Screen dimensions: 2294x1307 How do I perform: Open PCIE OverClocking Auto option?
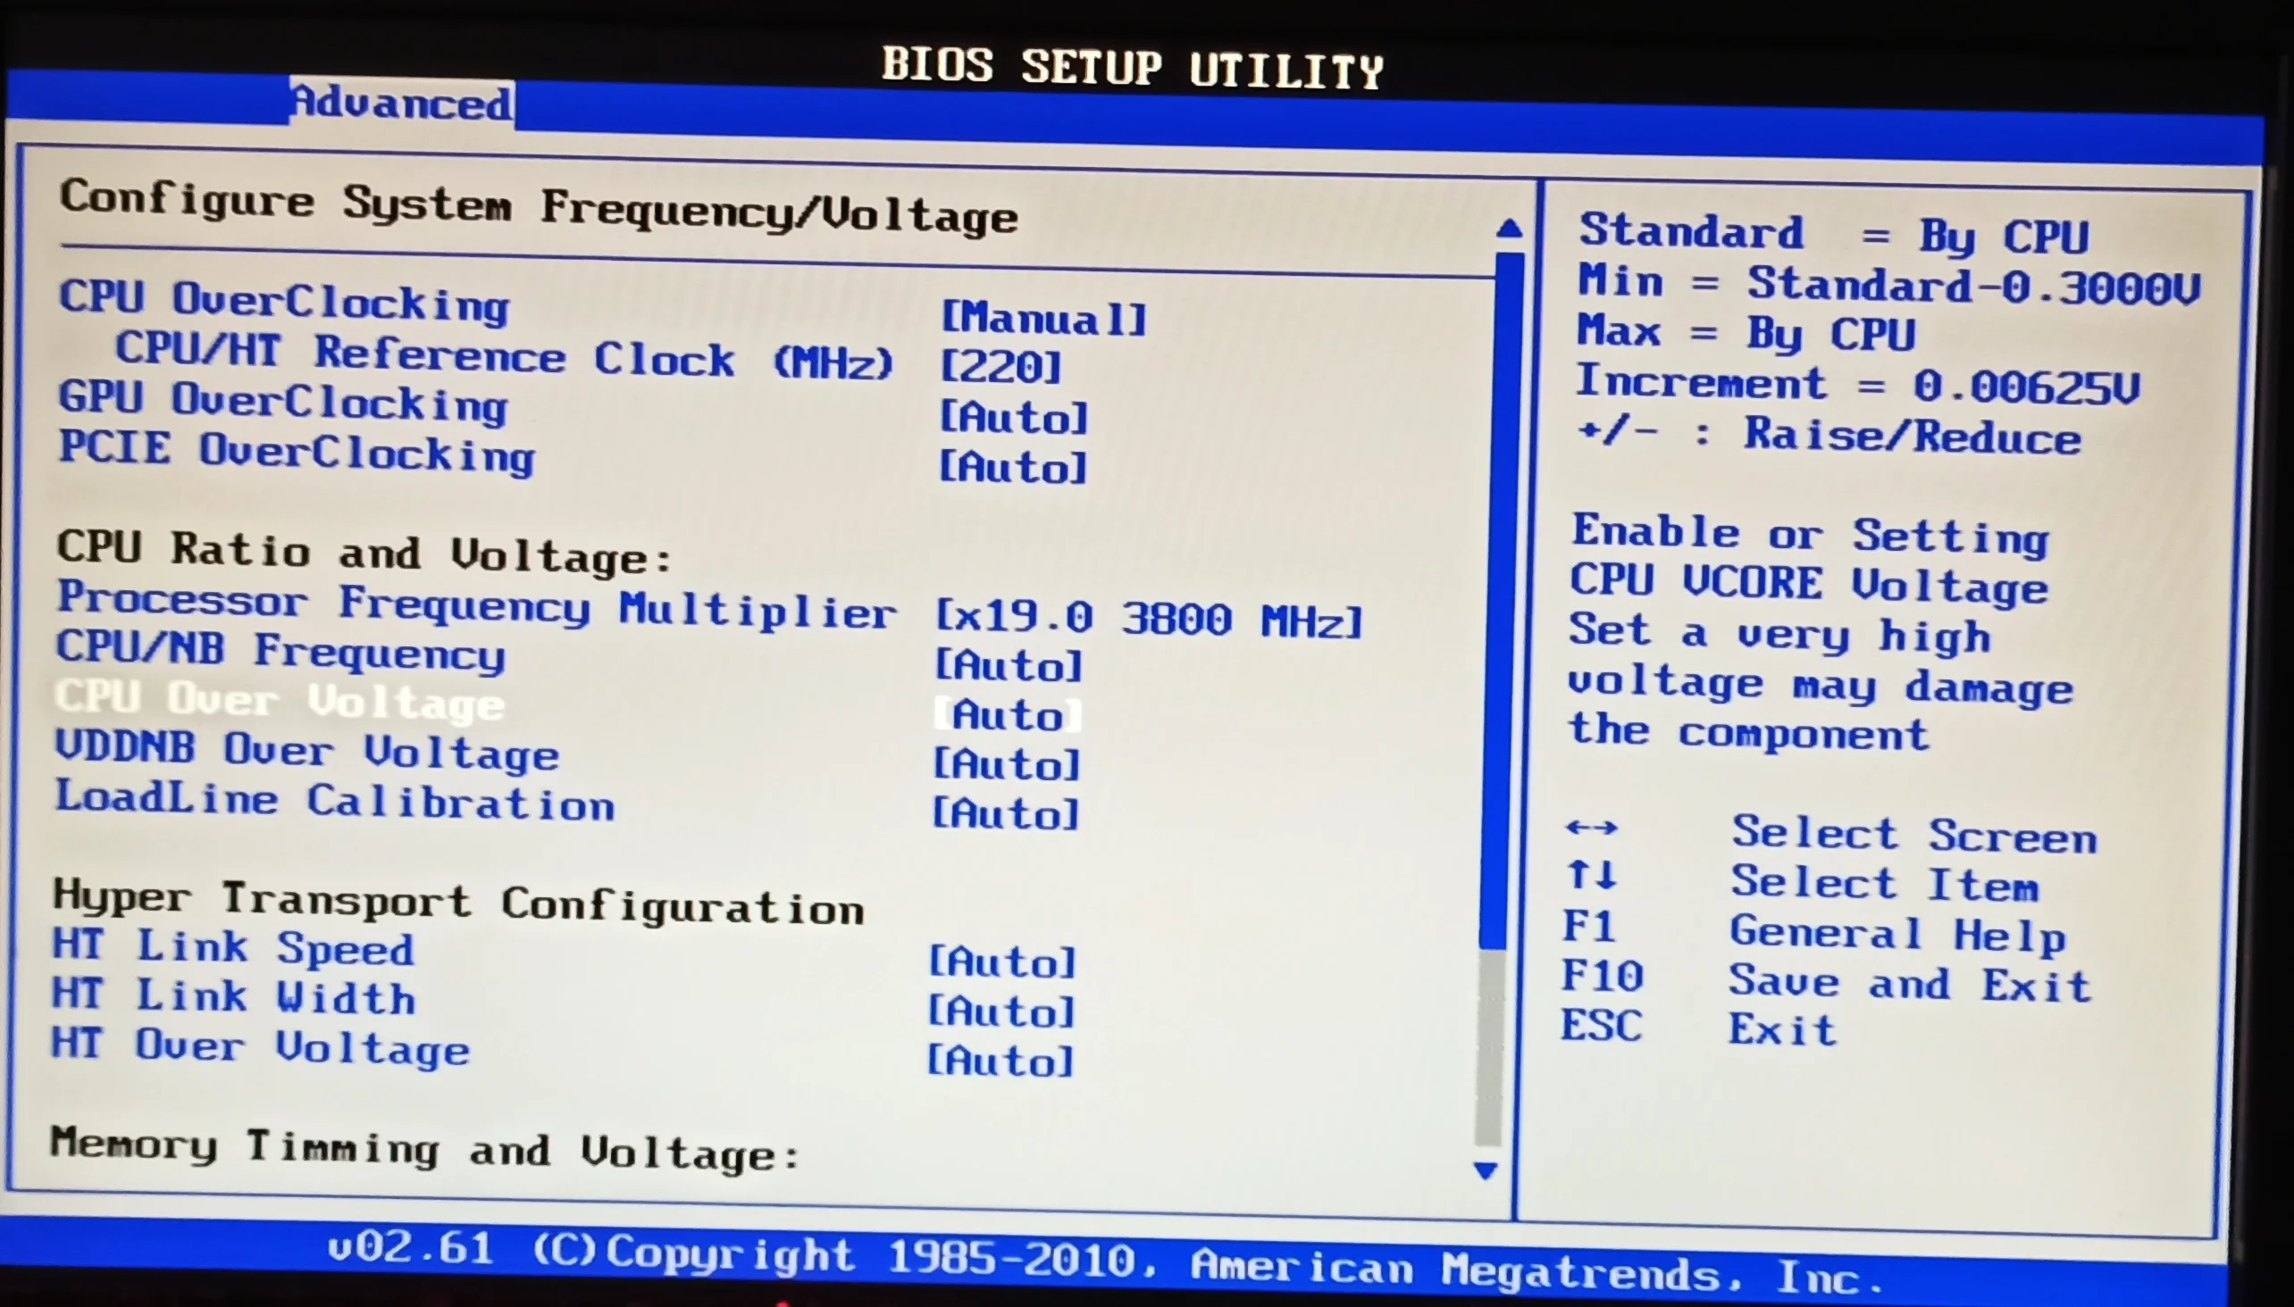[x=1012, y=468]
